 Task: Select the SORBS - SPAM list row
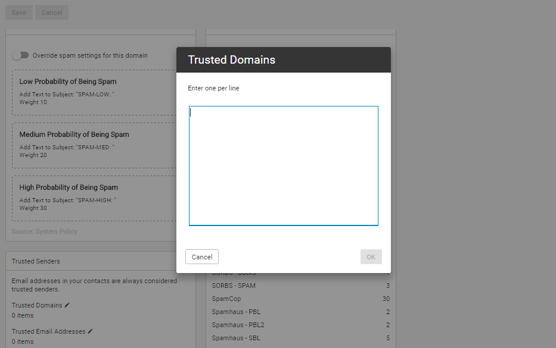coord(300,286)
